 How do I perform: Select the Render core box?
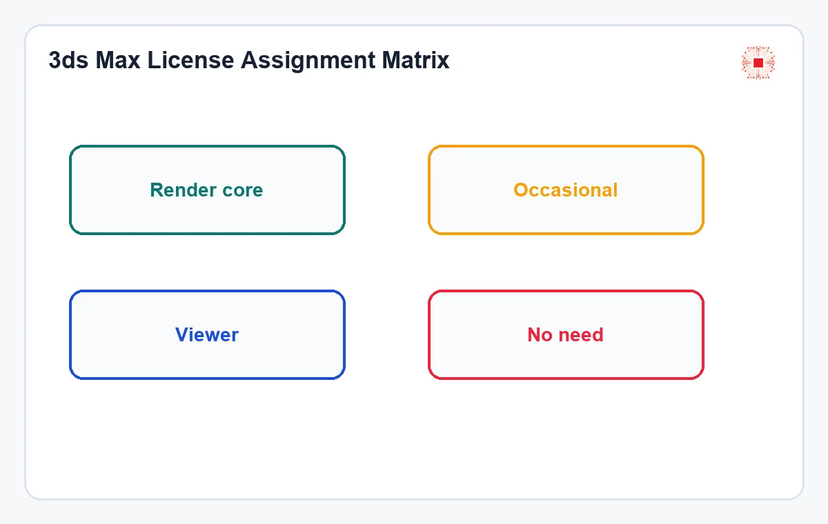point(207,190)
